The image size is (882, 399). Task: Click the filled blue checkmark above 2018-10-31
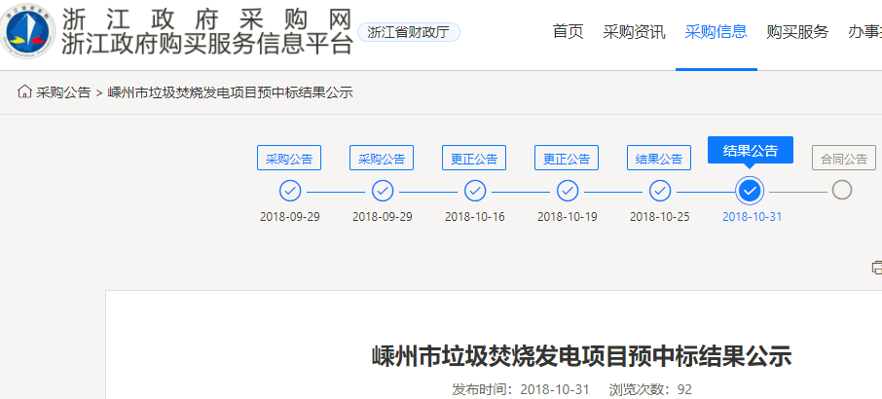[x=751, y=191]
